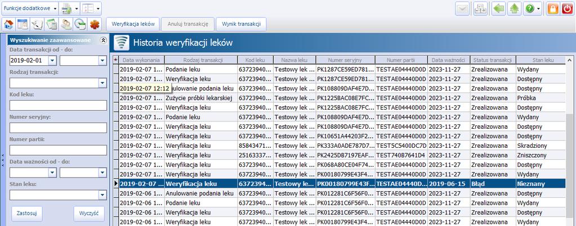Viewport: 576px width, 226px height.
Task: Sort by Nazwa leku column header
Action: coord(294,60)
